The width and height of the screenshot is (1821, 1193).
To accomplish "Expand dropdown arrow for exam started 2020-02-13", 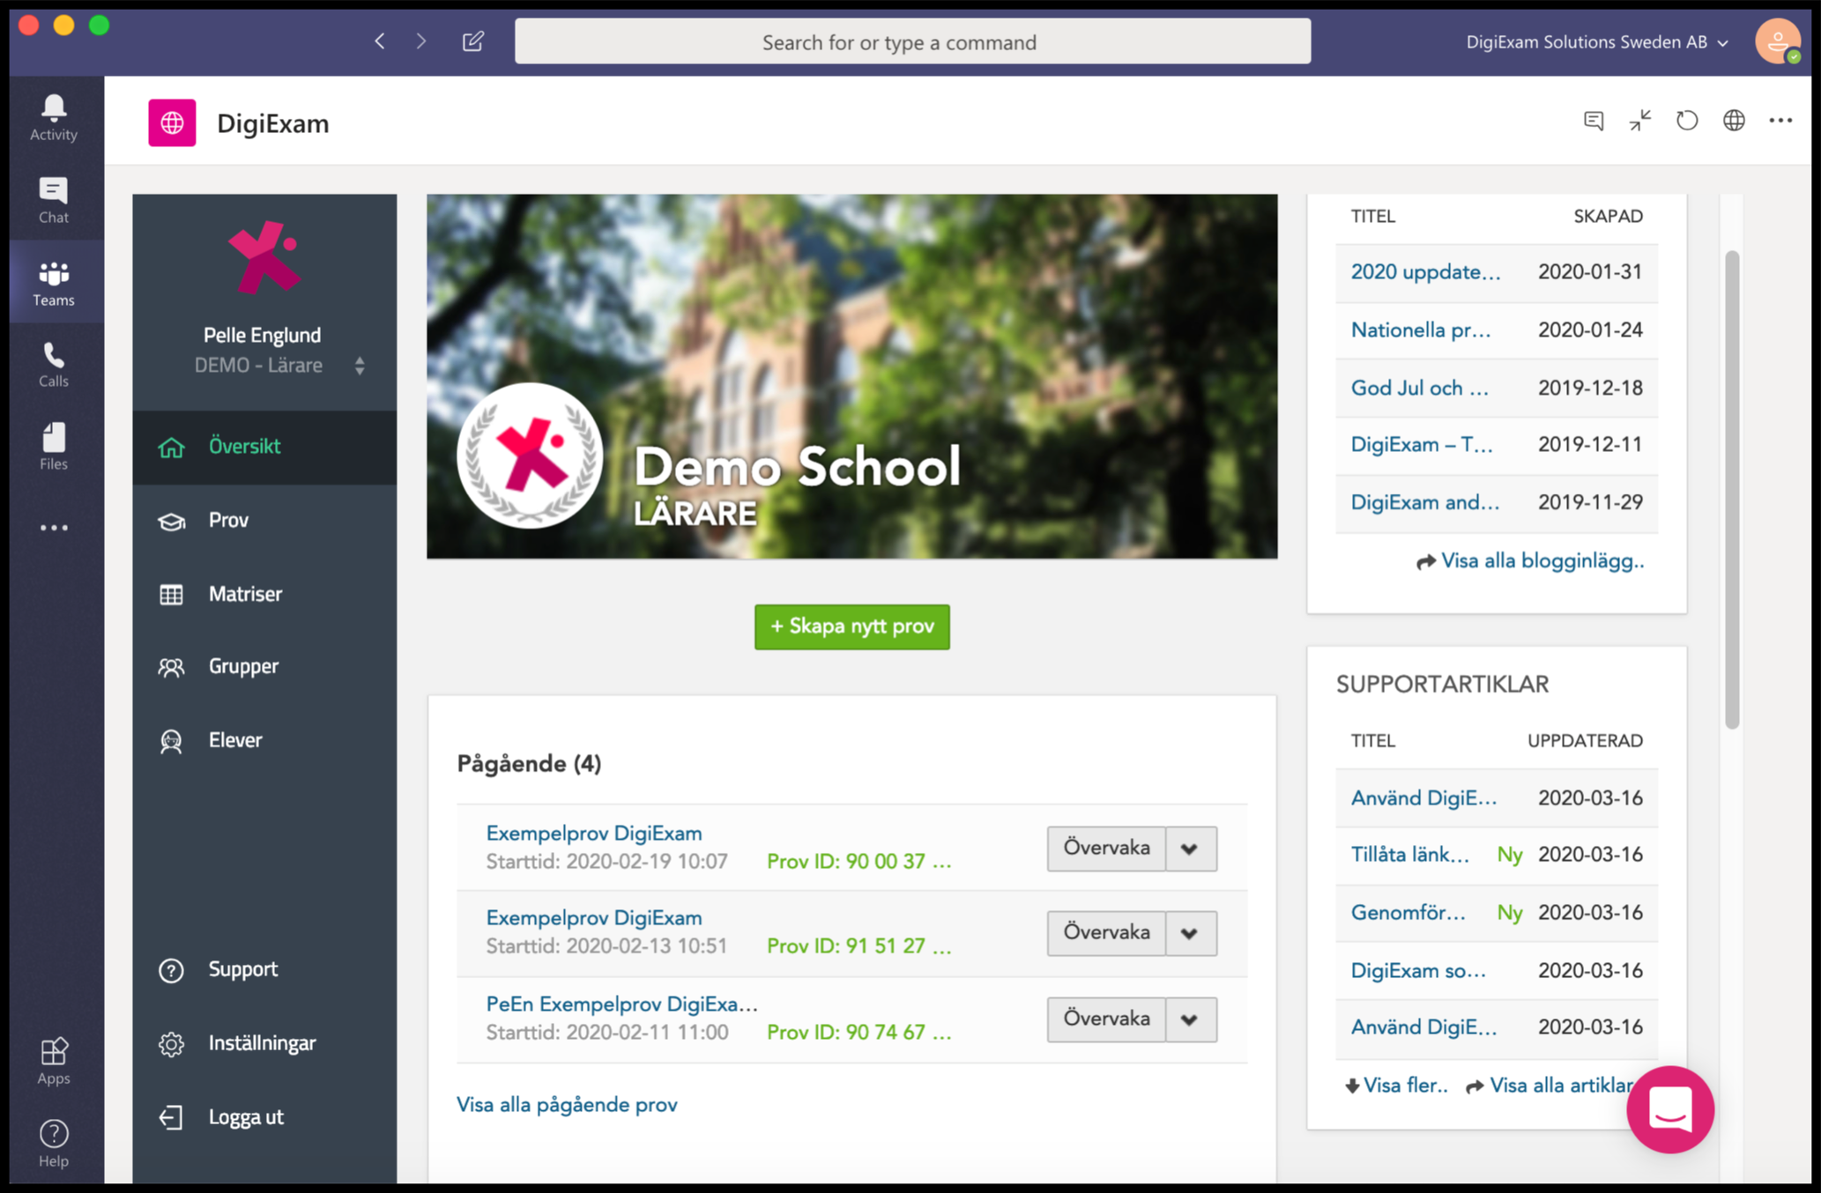I will point(1191,933).
